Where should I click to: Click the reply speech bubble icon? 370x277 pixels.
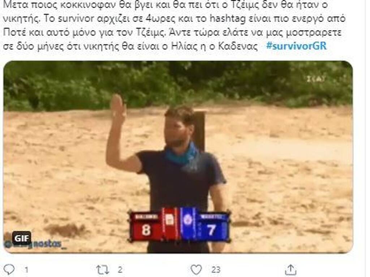click(9, 269)
